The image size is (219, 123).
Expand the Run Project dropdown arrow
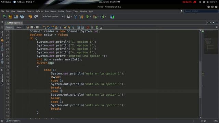click(90, 17)
